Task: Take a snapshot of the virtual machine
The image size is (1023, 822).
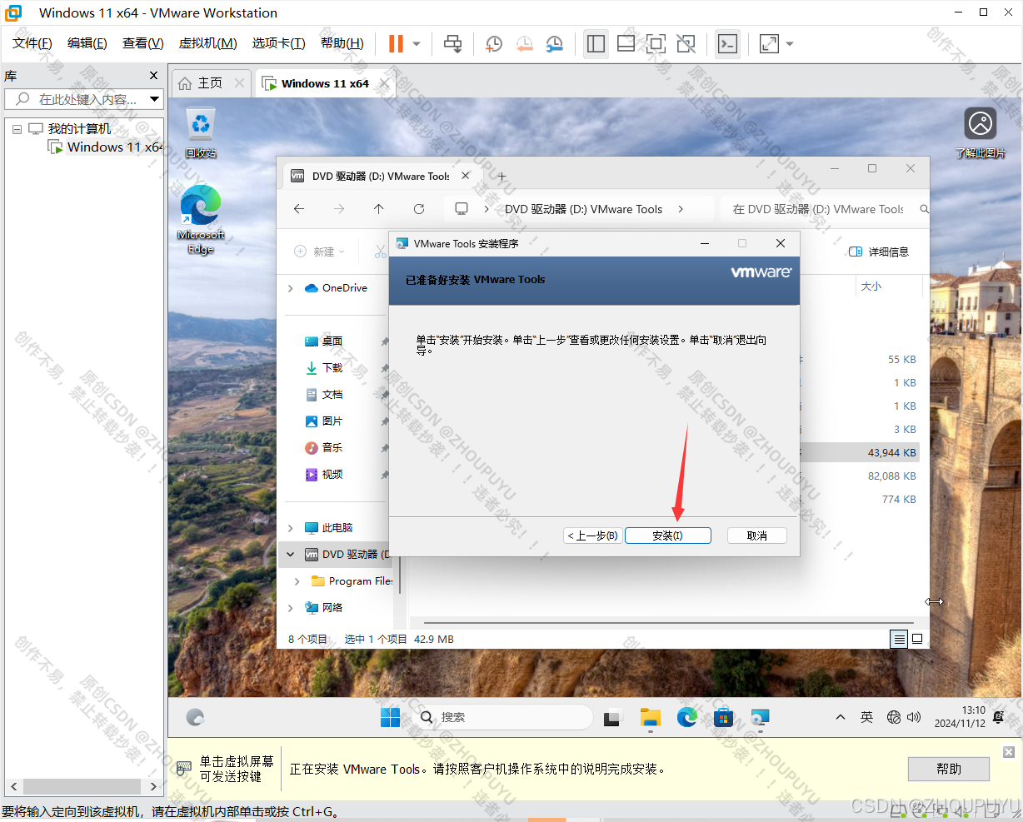Action: [x=494, y=43]
